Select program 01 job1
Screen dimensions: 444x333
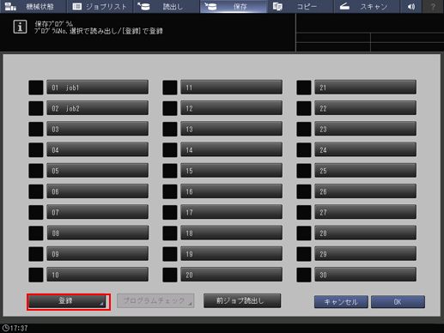(x=97, y=88)
